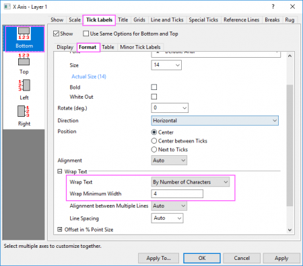
Task: Close the X Axis dialog
Action: (x=292, y=7)
